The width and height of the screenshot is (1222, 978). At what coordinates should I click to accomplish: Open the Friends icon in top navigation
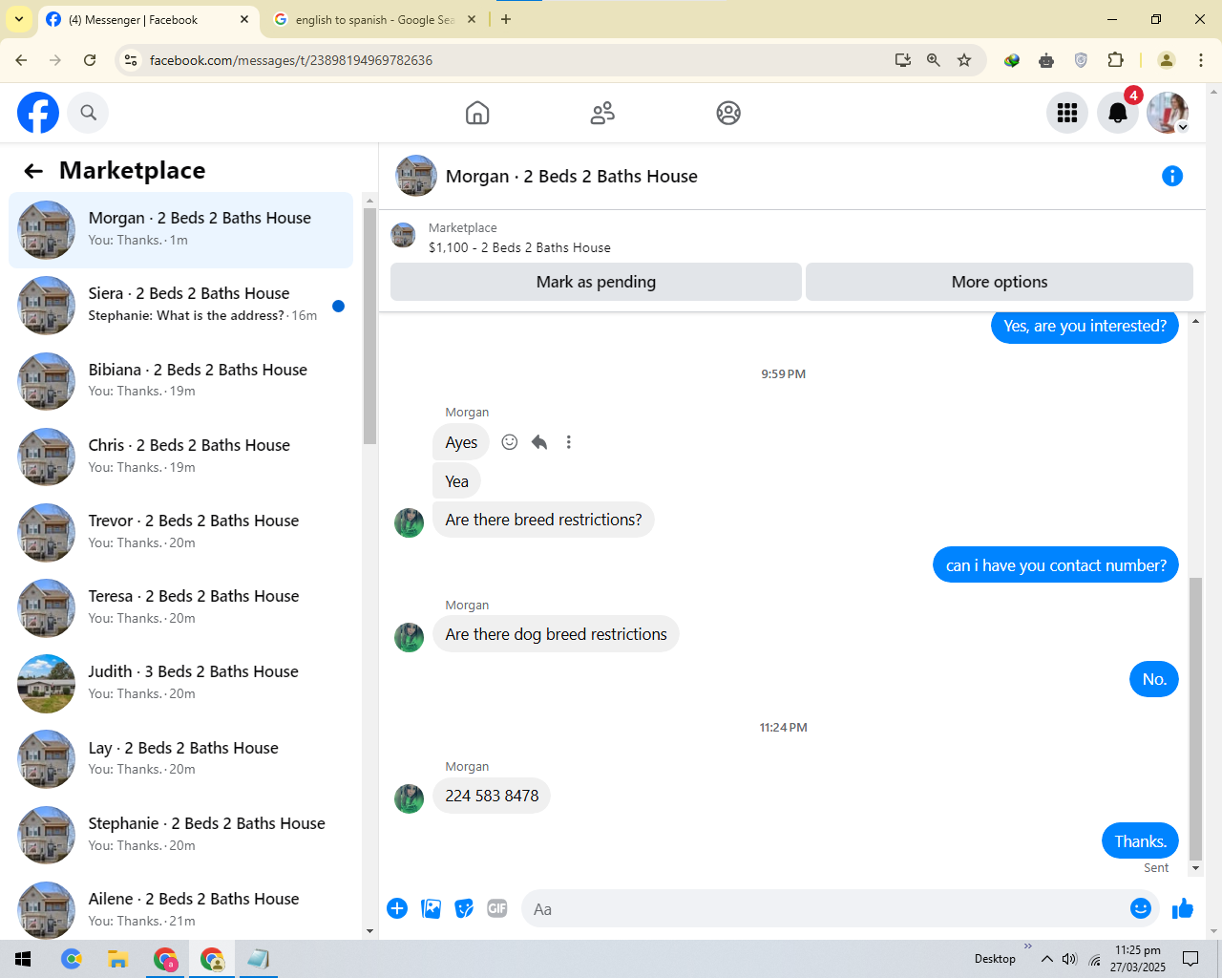602,113
